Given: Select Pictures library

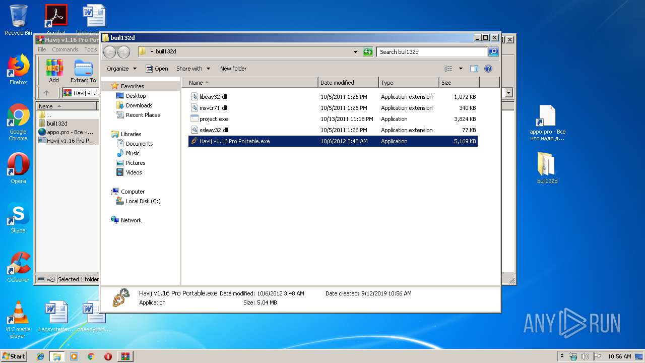Looking at the screenshot, I should (136, 163).
